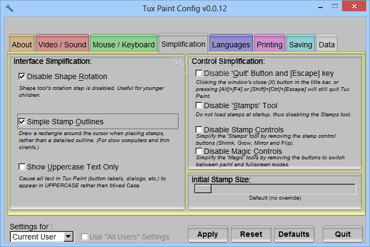Screen dimensions: 370x247
Task: Select the Simplification tab
Action: coord(183,43)
